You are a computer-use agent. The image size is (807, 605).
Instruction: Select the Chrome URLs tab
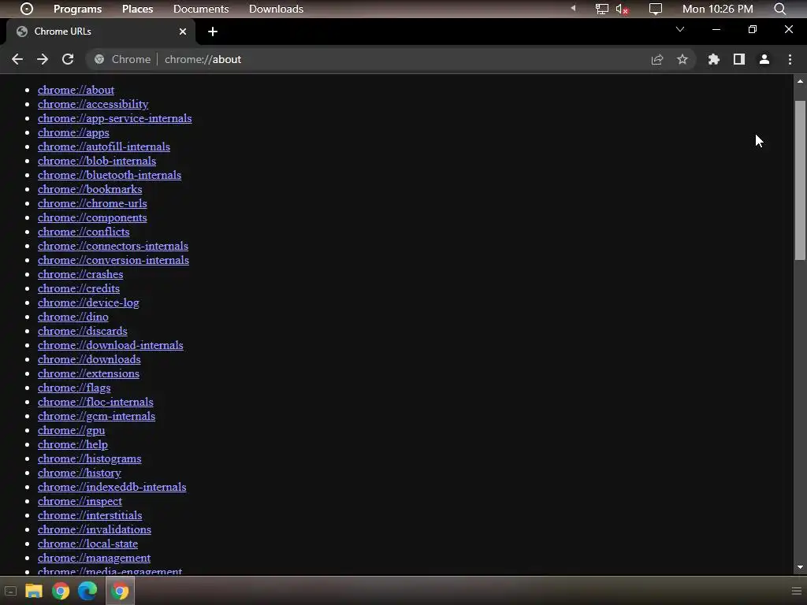(101, 32)
